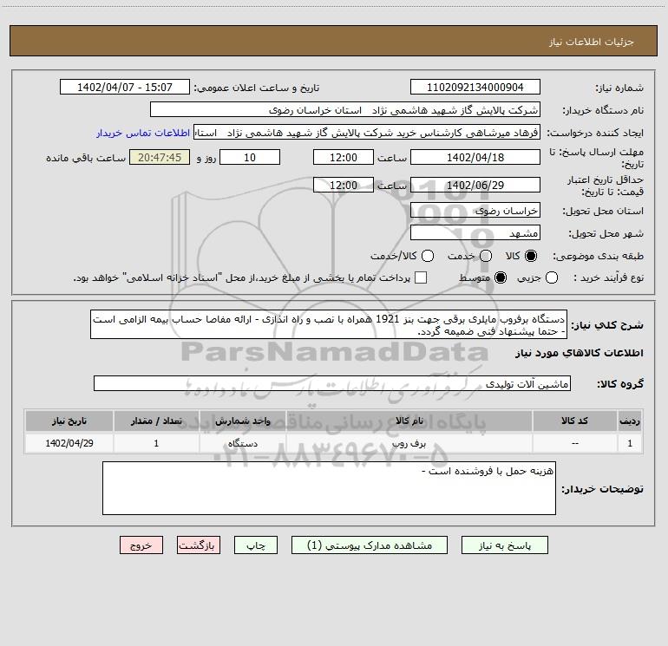Image resolution: width=668 pixels, height=646 pixels.
Task: Click the response deadline time 12:00 field
Action: (x=344, y=157)
